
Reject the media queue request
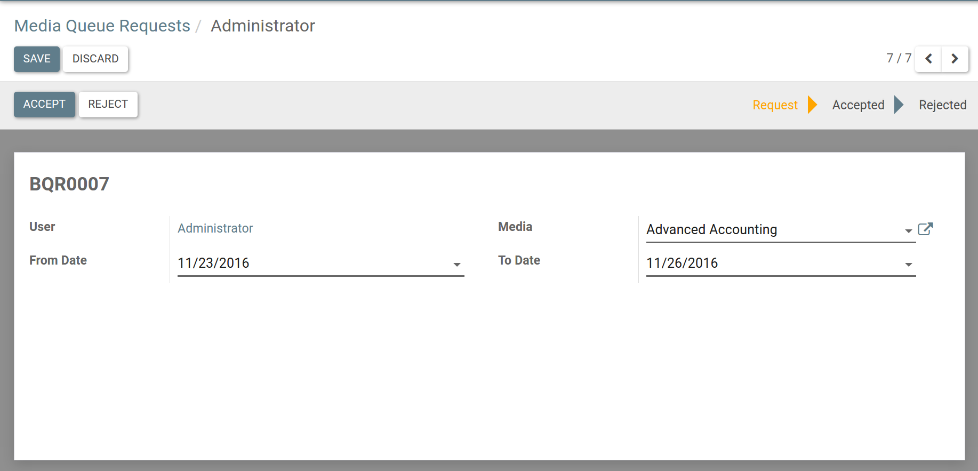(x=108, y=104)
